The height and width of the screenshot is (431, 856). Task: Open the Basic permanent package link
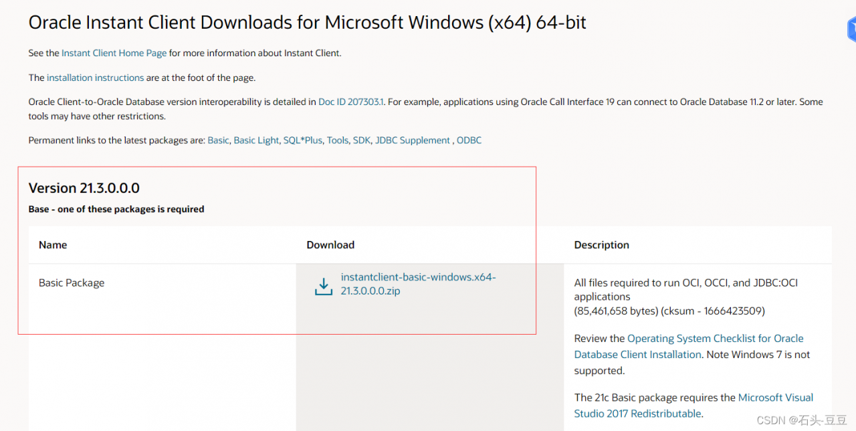[218, 140]
